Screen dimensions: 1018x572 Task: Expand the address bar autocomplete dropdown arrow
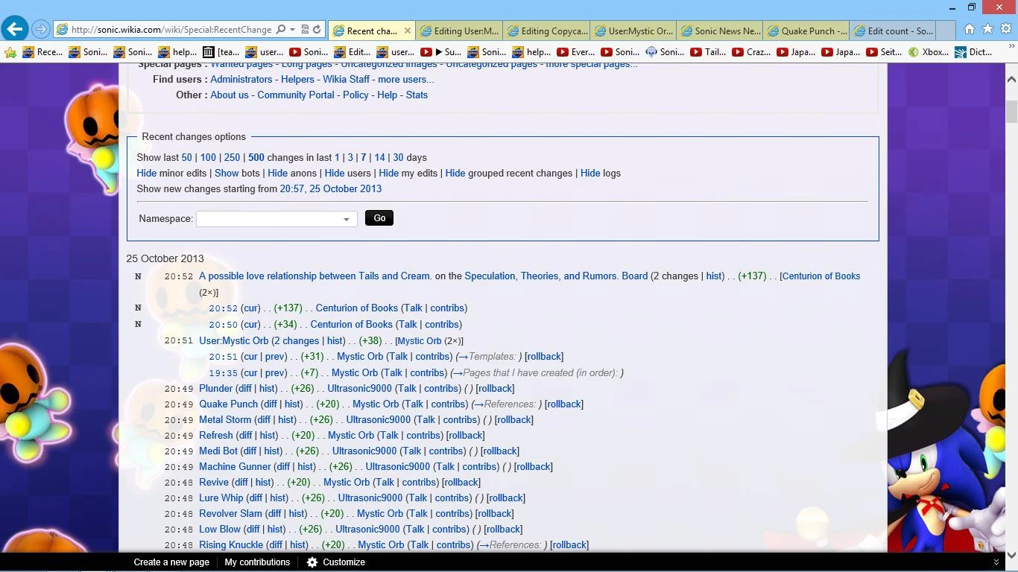(292, 30)
